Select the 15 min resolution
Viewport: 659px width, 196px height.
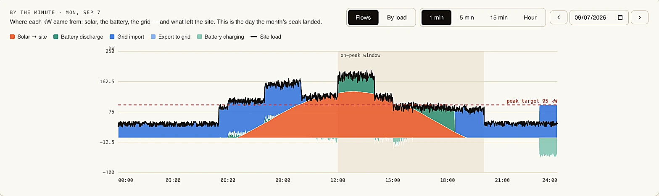[x=499, y=18]
